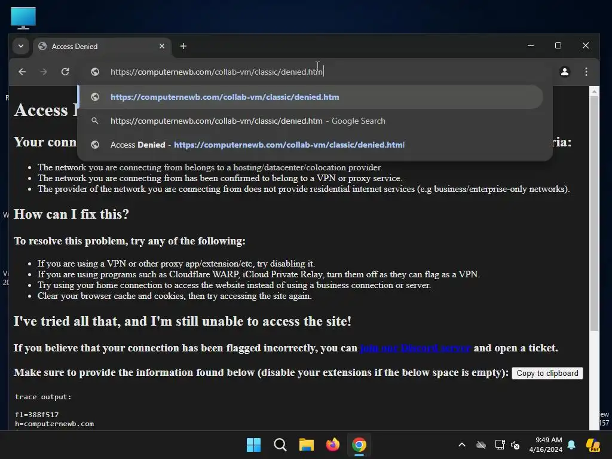Click the Copilot preview icon in taskbar
This screenshot has height=459, width=612.
click(593, 445)
